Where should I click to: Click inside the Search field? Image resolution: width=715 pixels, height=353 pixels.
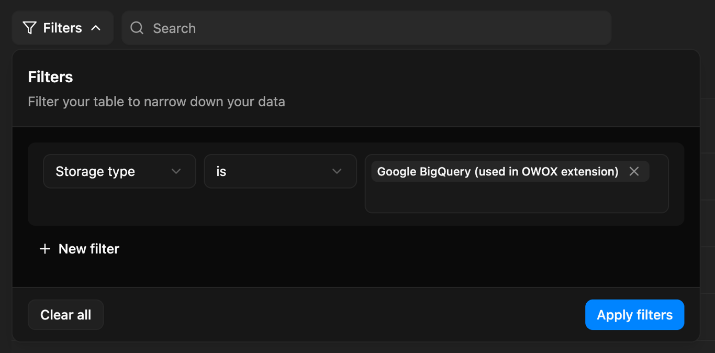(314, 28)
